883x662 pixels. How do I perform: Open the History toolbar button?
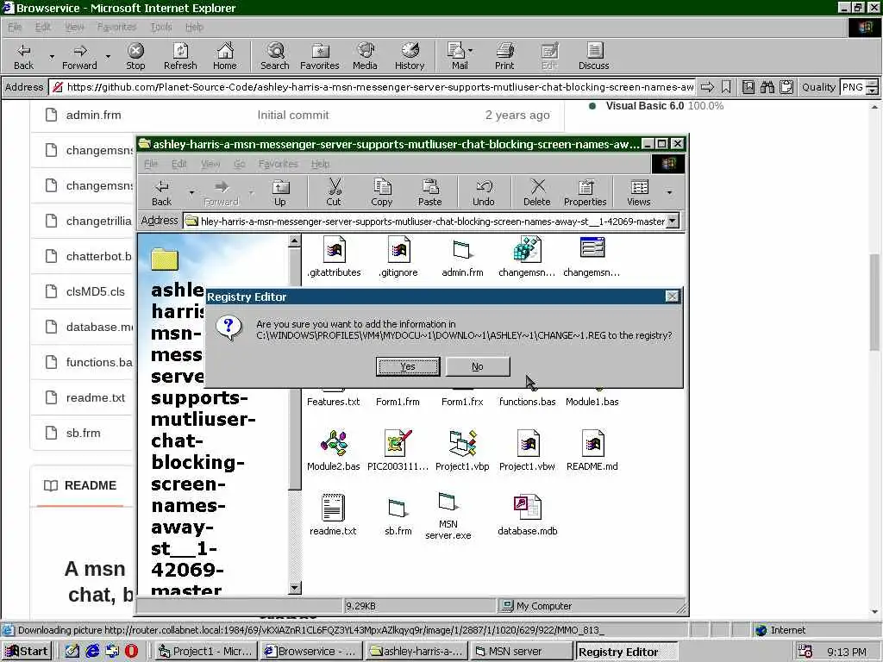click(x=410, y=56)
